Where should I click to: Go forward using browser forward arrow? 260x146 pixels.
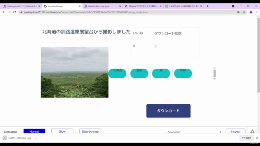pyautogui.click(x=9, y=12)
